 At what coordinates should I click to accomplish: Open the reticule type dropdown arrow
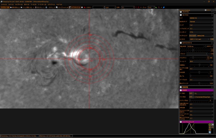141,8
